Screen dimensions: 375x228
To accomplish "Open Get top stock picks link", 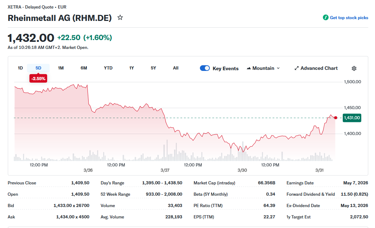I will pos(349,18).
